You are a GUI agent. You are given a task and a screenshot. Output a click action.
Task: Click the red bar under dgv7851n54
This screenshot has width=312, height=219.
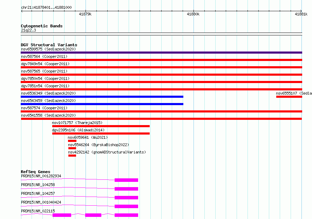[x=161, y=89]
